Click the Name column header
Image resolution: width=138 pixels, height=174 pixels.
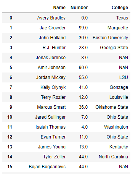click(x=59, y=8)
